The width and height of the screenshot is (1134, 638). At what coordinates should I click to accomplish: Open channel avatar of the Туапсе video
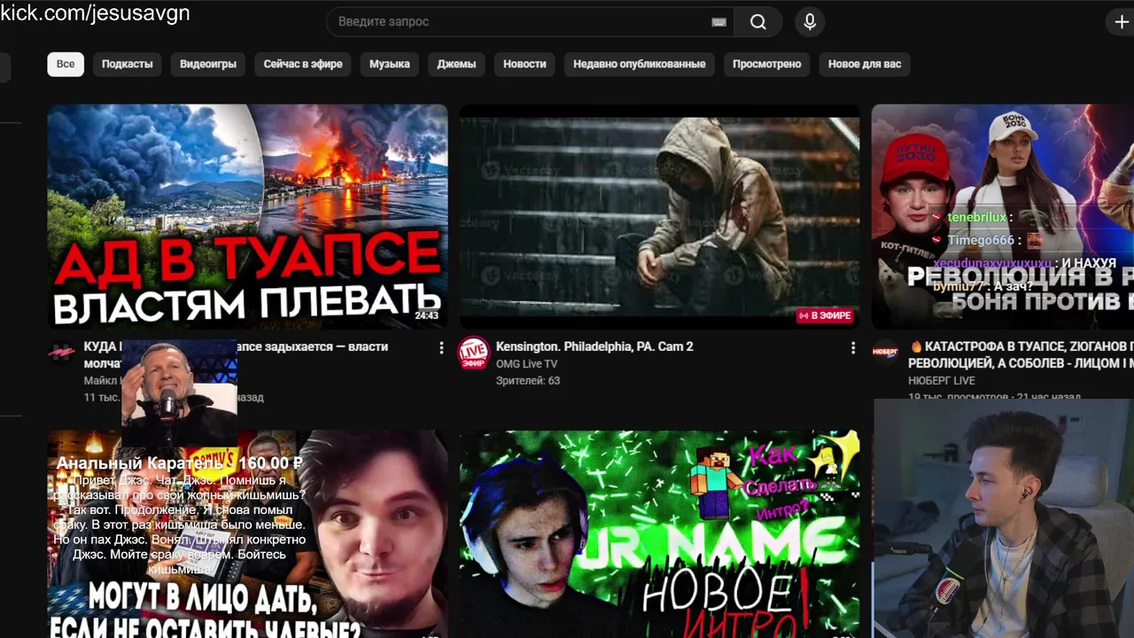(x=61, y=352)
